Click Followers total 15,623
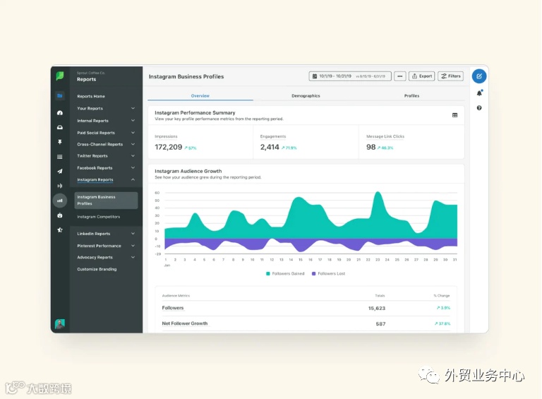Screen dimensions: 542x399 [x=377, y=308]
